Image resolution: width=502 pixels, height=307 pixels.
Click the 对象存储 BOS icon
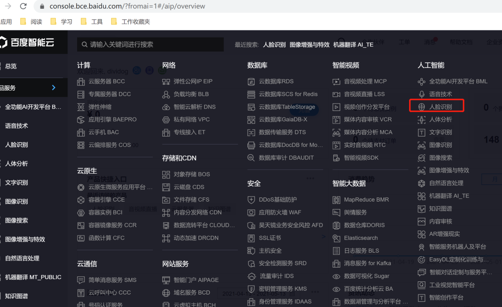click(166, 175)
